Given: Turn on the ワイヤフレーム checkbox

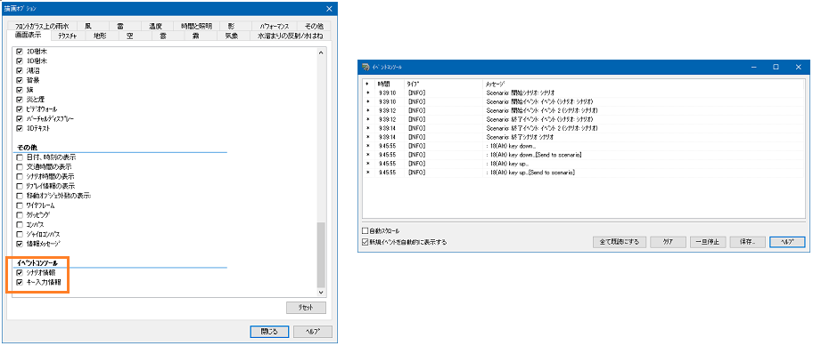Looking at the screenshot, I should (x=20, y=205).
